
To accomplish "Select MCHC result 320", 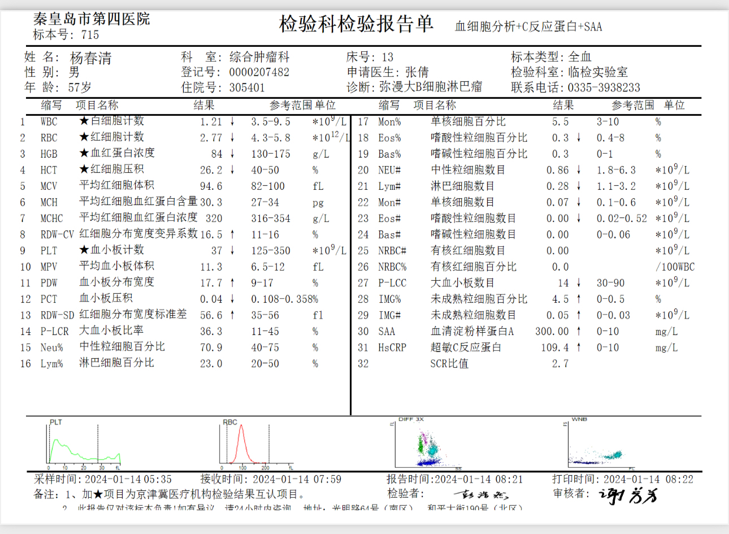I will pos(214,218).
